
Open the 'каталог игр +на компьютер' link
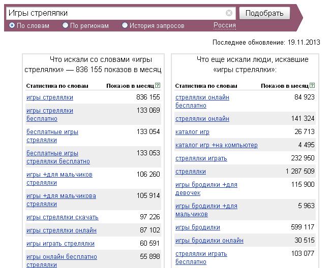217,145
